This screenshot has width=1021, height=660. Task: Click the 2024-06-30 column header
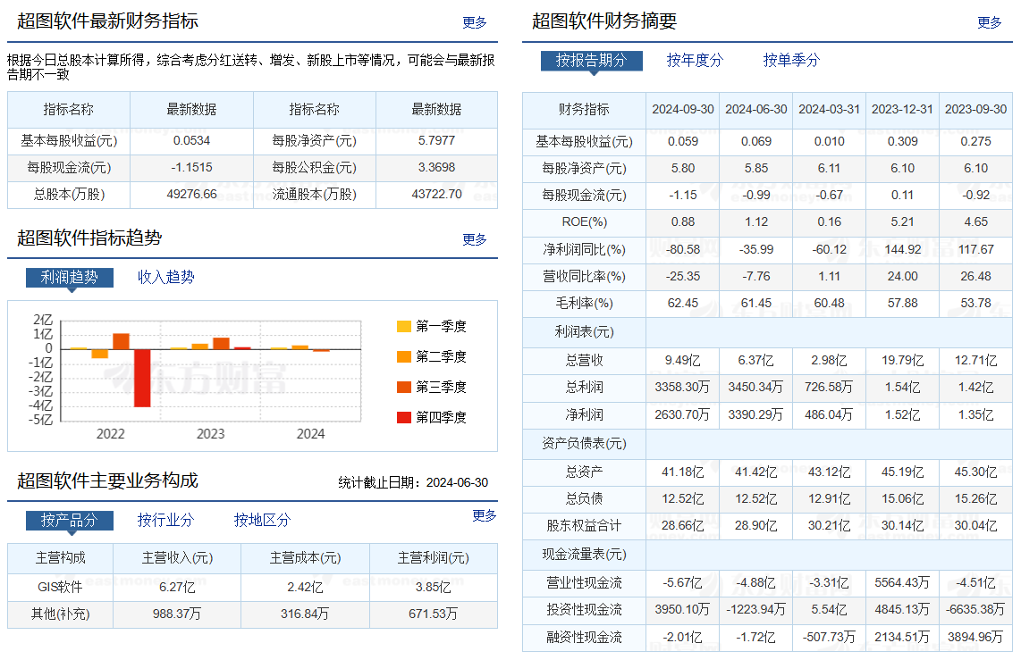point(756,109)
